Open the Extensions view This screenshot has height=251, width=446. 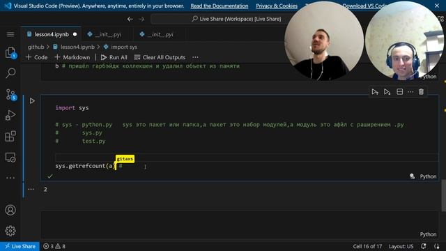(10, 136)
